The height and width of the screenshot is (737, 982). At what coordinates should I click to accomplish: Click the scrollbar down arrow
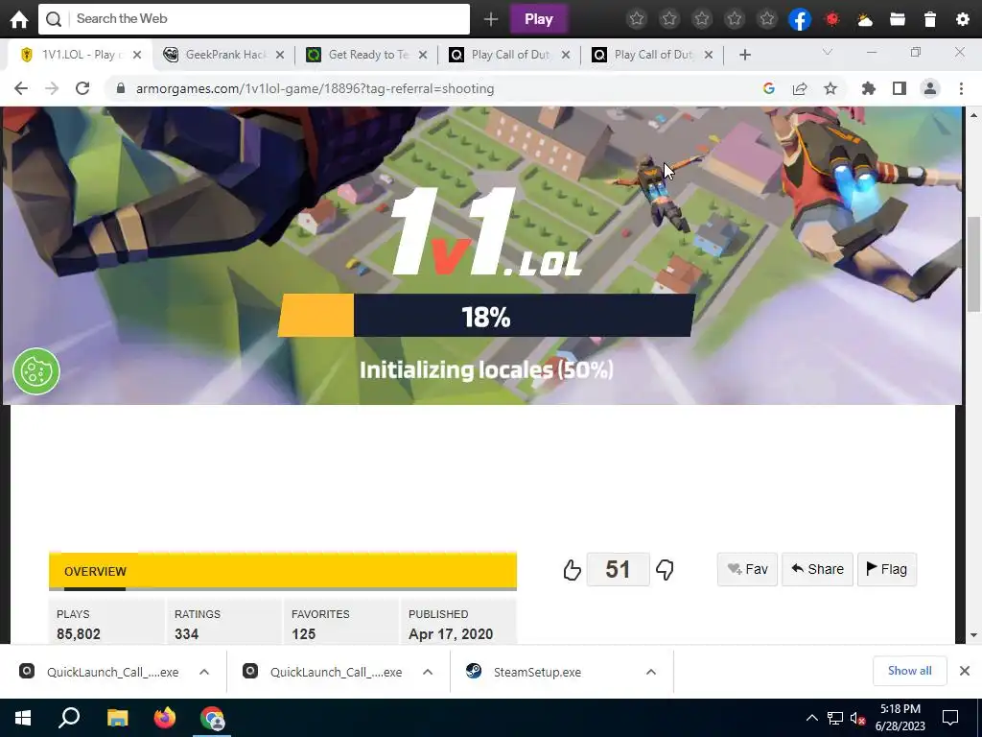pyautogui.click(x=973, y=635)
